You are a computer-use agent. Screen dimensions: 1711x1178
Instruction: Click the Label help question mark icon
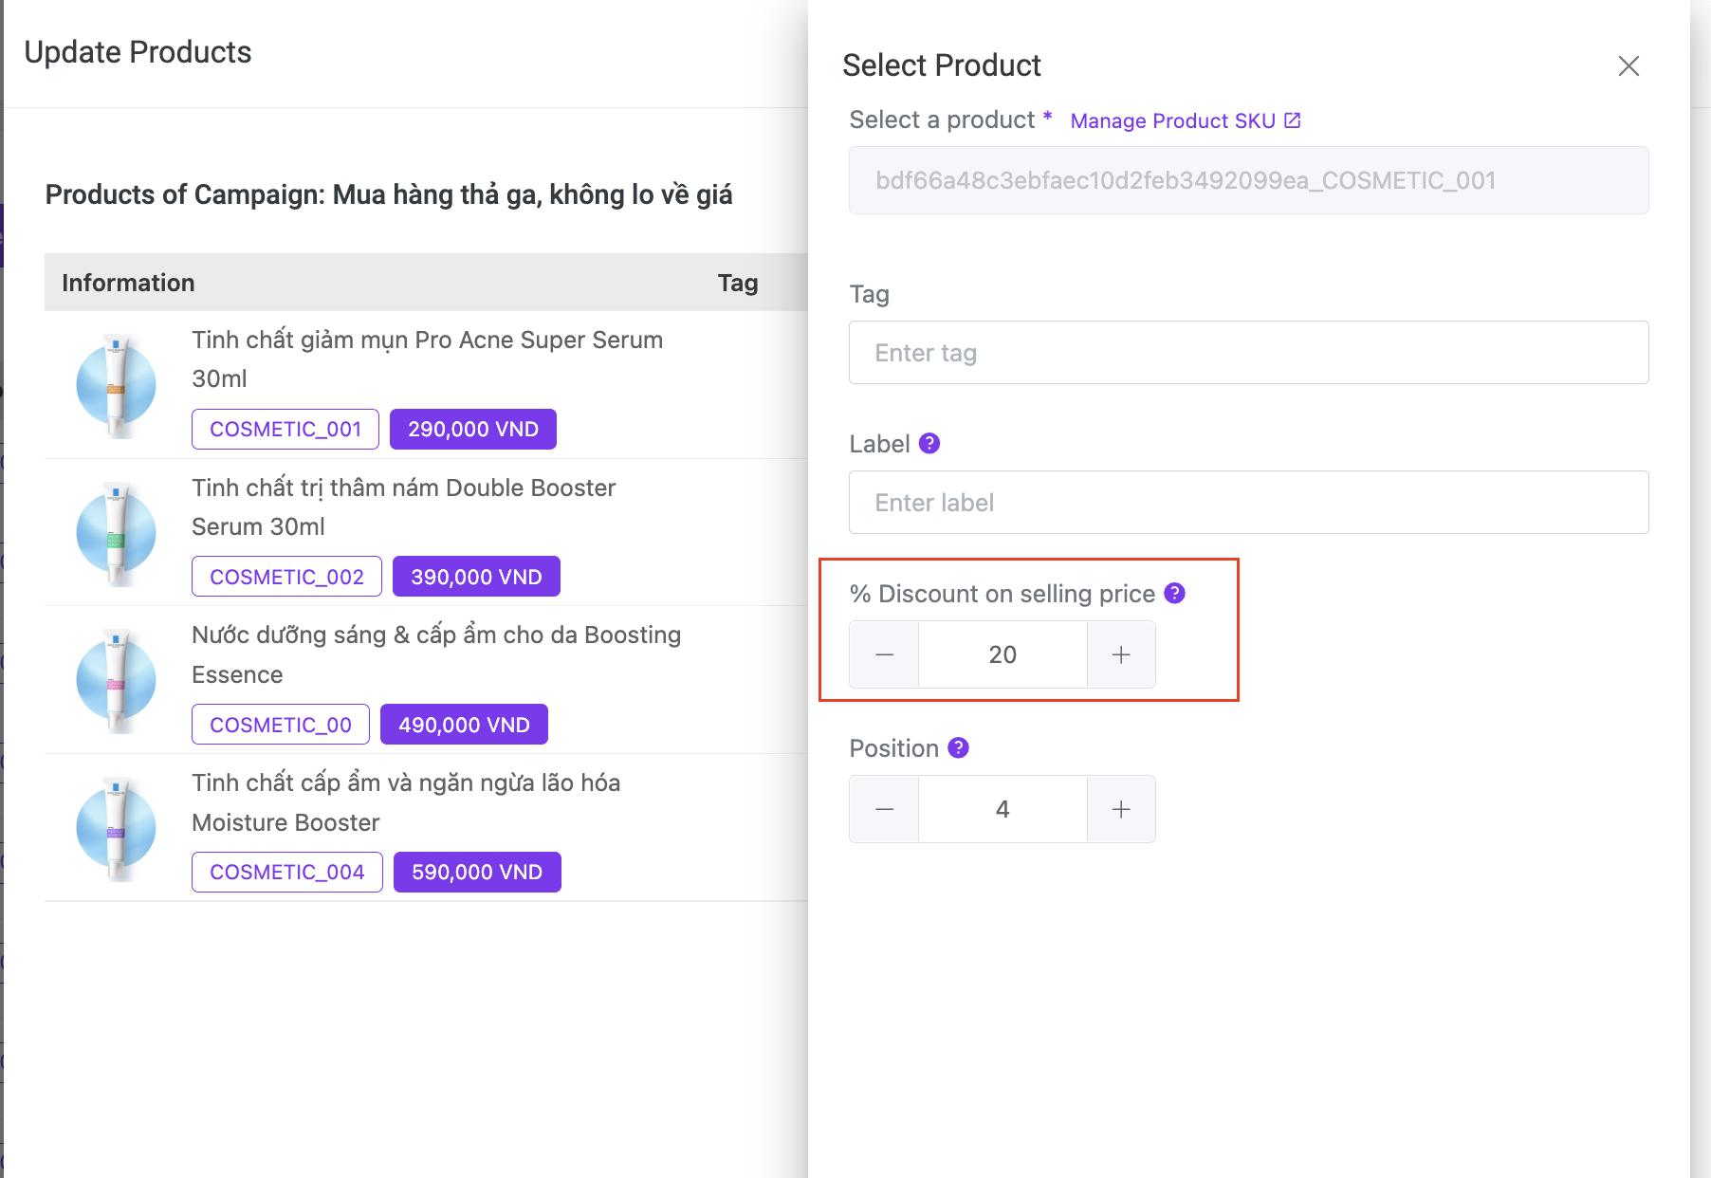point(929,444)
